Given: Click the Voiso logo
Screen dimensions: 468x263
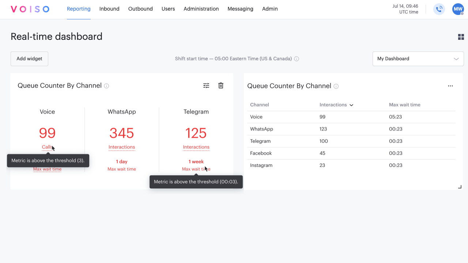Looking at the screenshot, I should coord(30,9).
